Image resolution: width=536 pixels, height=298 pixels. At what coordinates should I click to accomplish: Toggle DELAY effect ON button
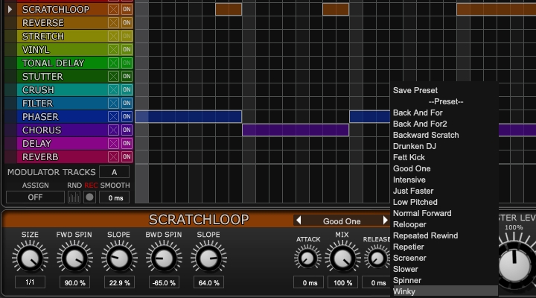127,143
